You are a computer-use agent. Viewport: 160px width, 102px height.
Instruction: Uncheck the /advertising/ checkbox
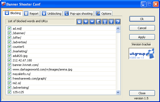tap(9, 88)
